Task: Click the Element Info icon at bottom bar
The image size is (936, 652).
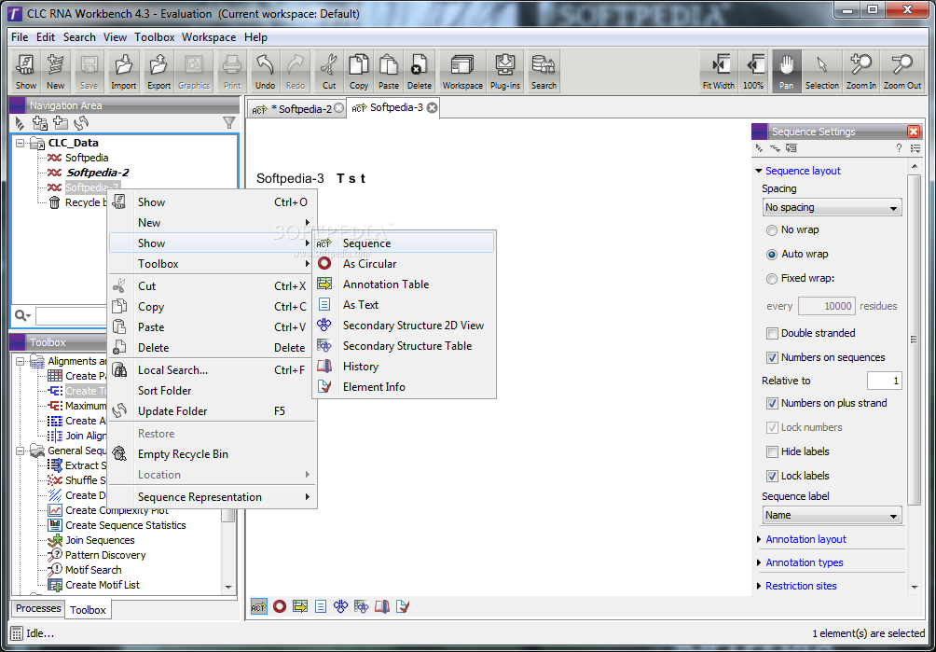Action: tap(403, 606)
